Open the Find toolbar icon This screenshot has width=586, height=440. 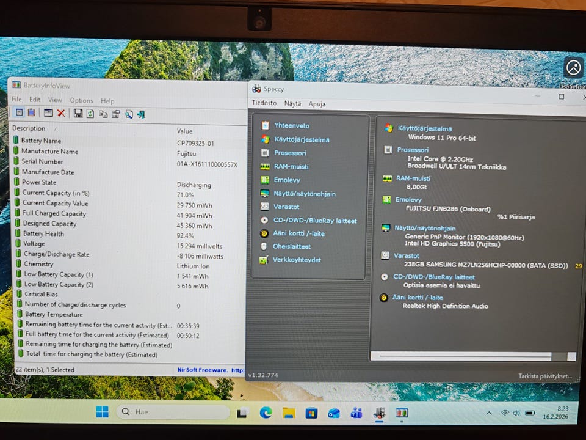coord(129,114)
